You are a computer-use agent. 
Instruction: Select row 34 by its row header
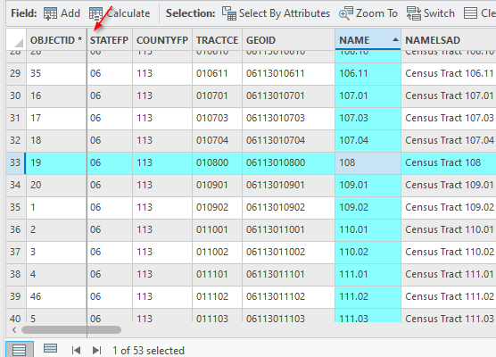(16, 185)
